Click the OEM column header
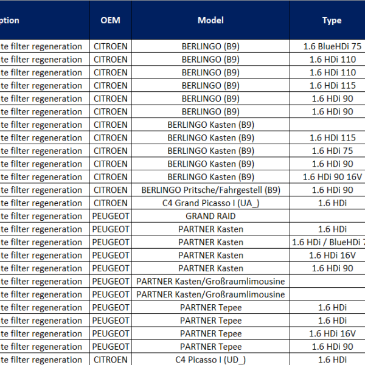Image resolution: width=365 pixels, height=365 pixels. tap(110, 20)
